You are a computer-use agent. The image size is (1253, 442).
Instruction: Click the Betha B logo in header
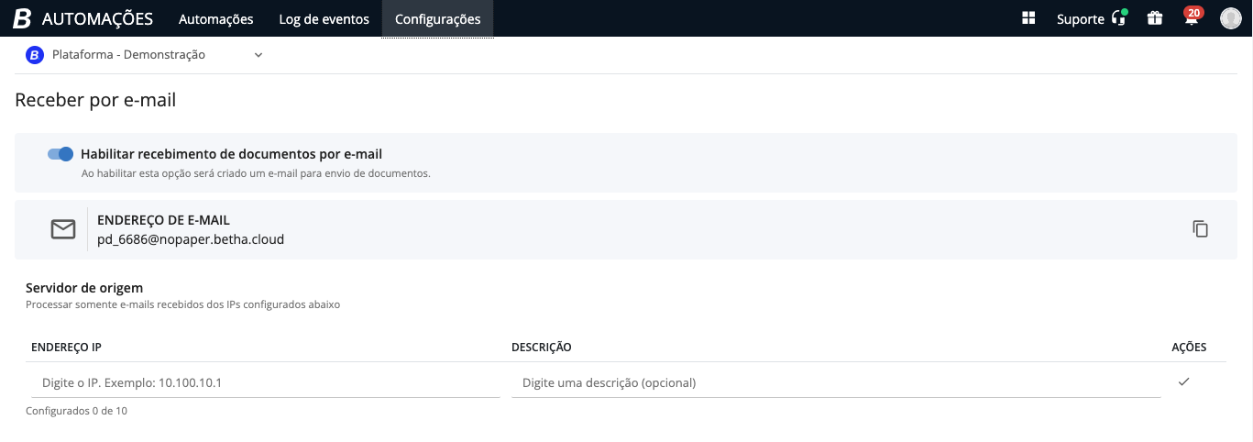point(22,18)
